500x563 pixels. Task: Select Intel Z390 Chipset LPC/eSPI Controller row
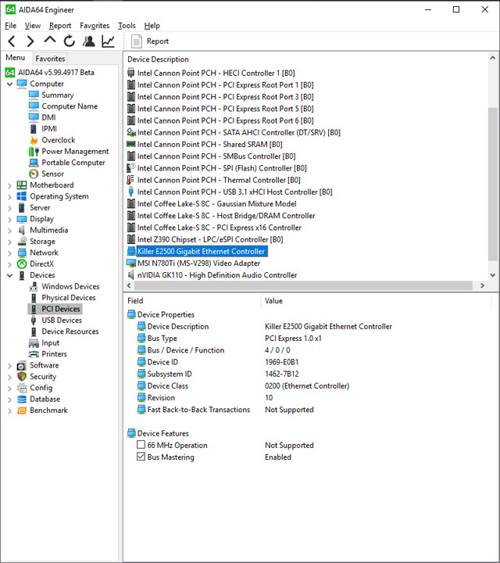pos(210,239)
